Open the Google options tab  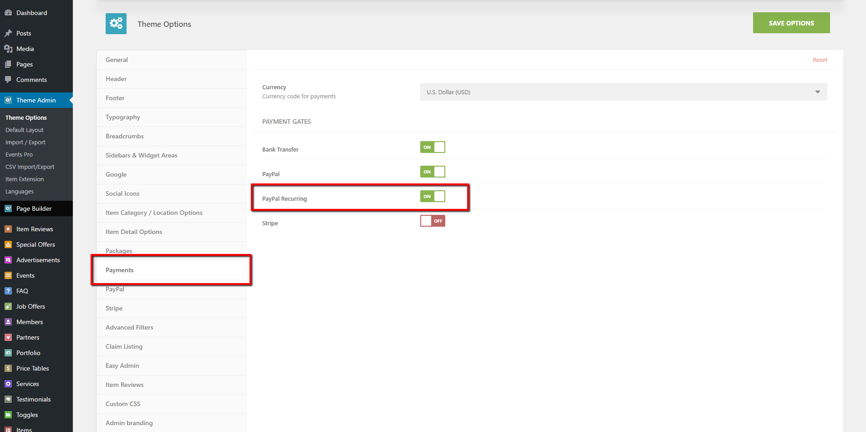[172, 174]
